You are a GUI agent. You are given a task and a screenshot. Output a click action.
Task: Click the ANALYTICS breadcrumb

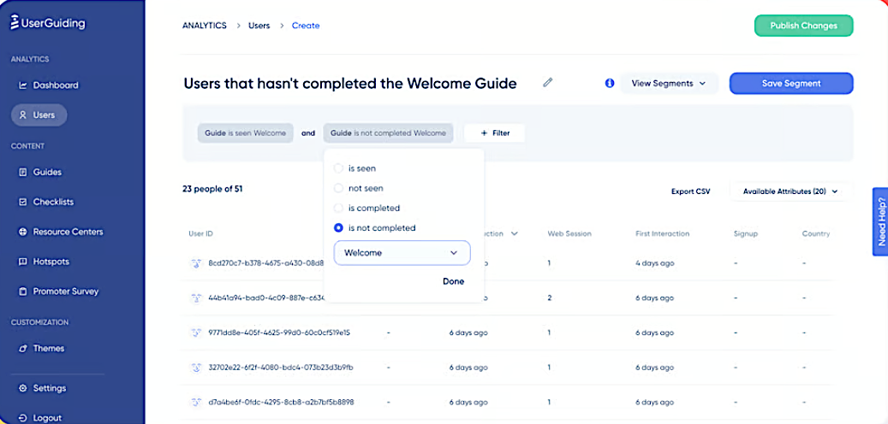tap(205, 26)
